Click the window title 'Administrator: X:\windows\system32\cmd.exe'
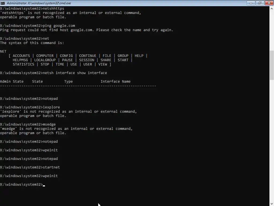The height and width of the screenshot is (206, 274). point(39,3)
